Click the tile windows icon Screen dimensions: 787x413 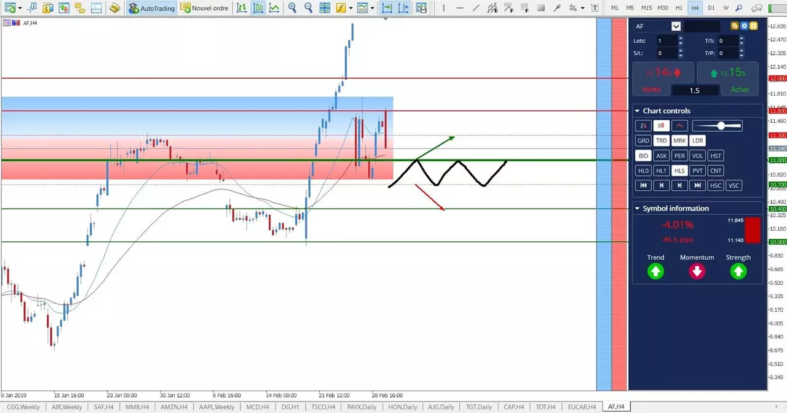click(x=325, y=8)
